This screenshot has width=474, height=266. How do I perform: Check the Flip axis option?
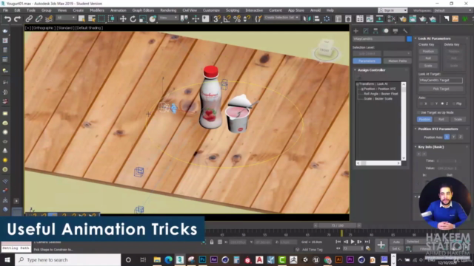click(x=454, y=103)
